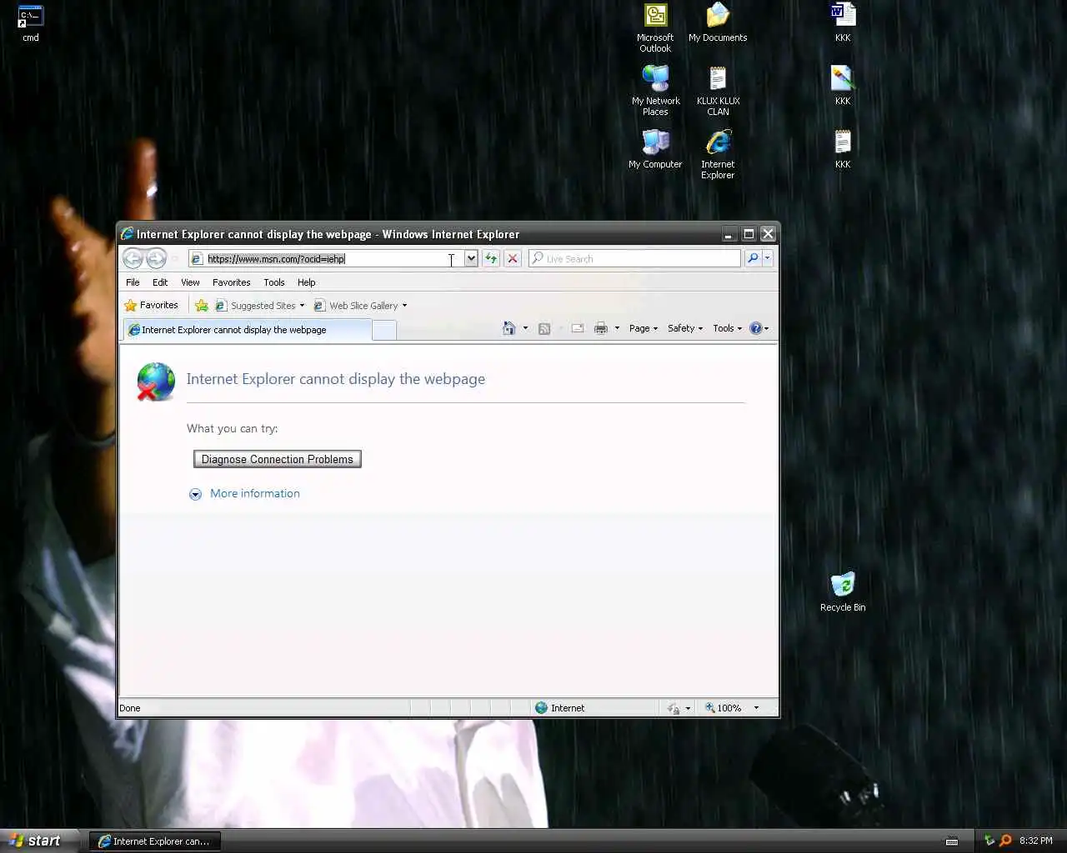
Task: Expand the Home button dropdown arrow
Action: tap(525, 328)
